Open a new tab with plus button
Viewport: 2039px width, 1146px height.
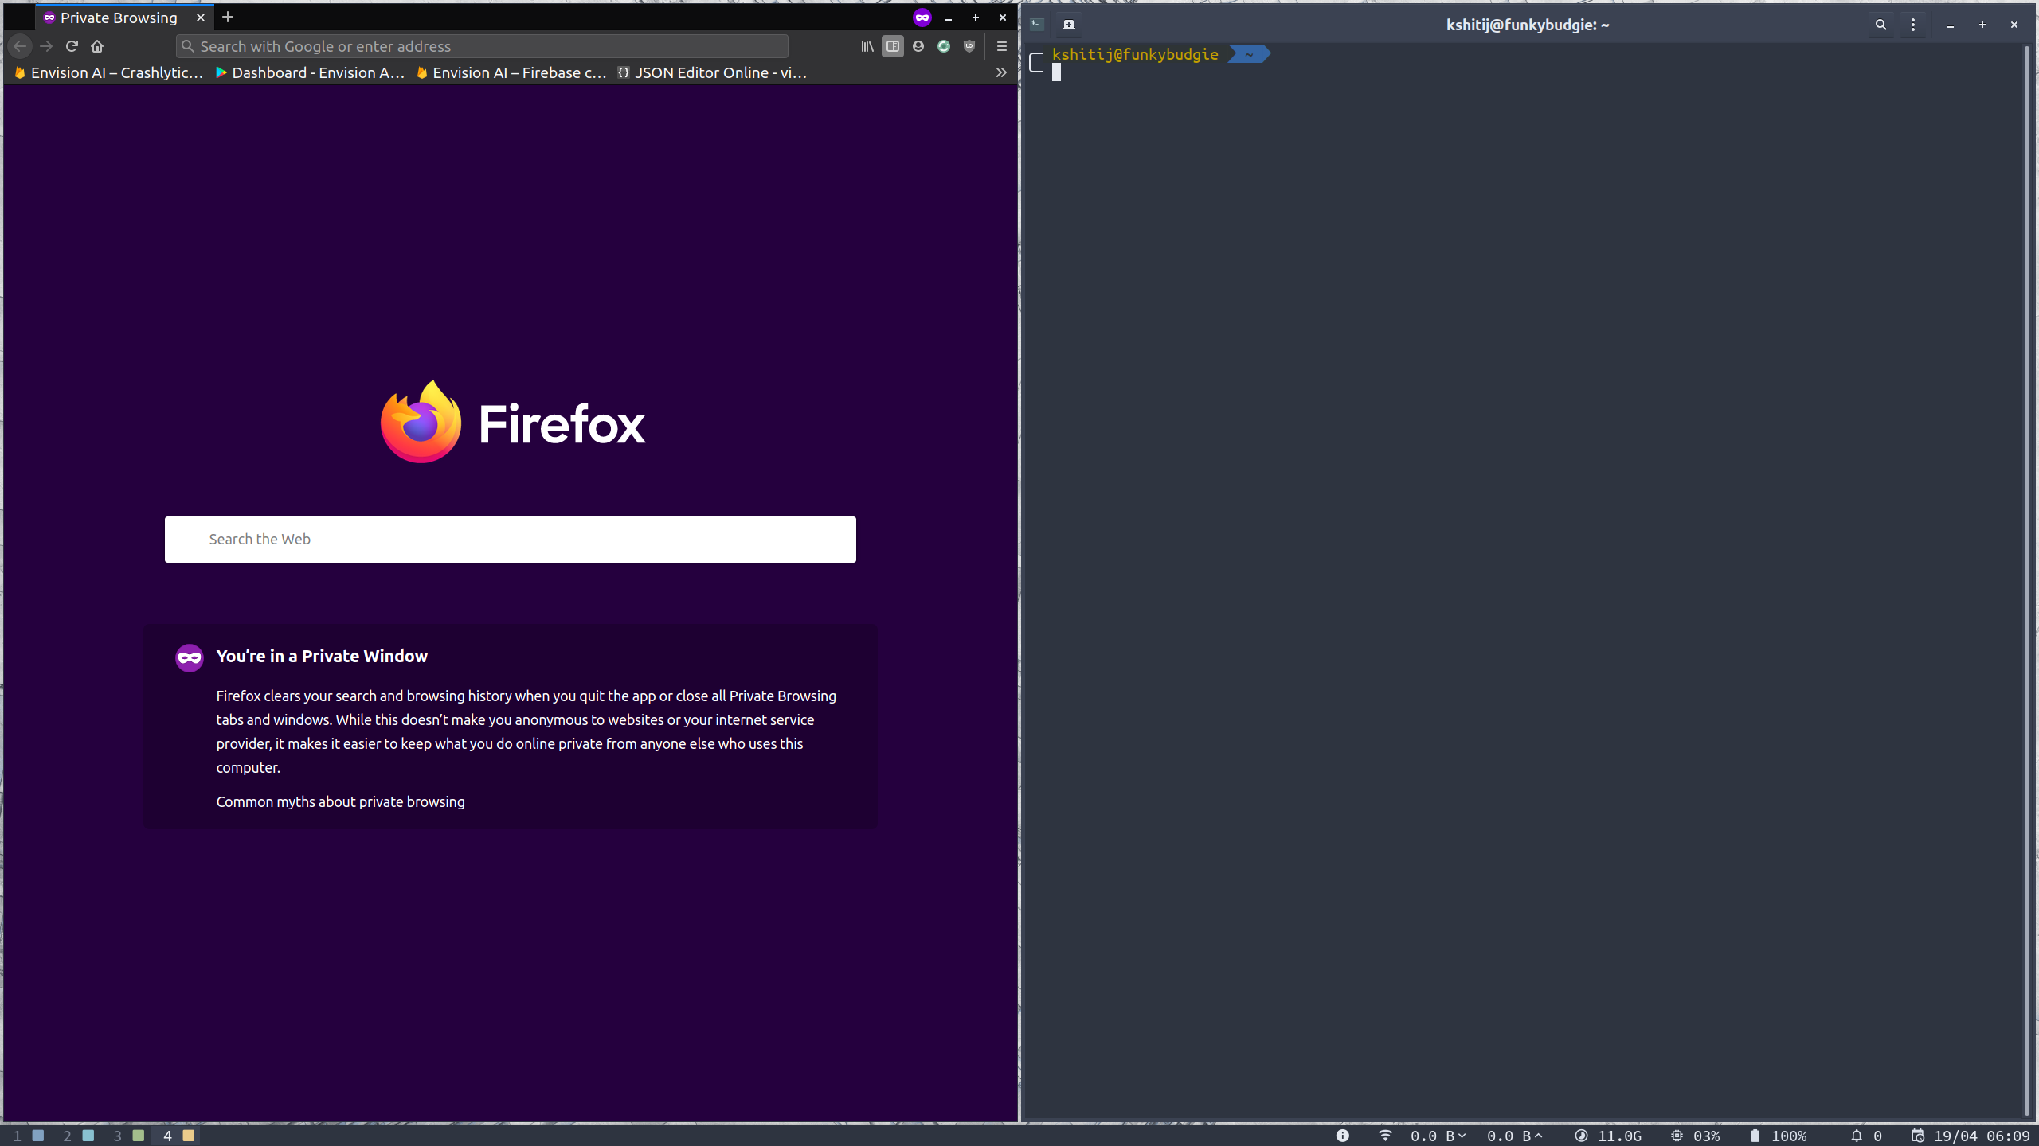(228, 17)
